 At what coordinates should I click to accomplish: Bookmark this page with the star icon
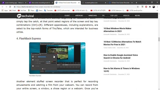coord(138,7)
